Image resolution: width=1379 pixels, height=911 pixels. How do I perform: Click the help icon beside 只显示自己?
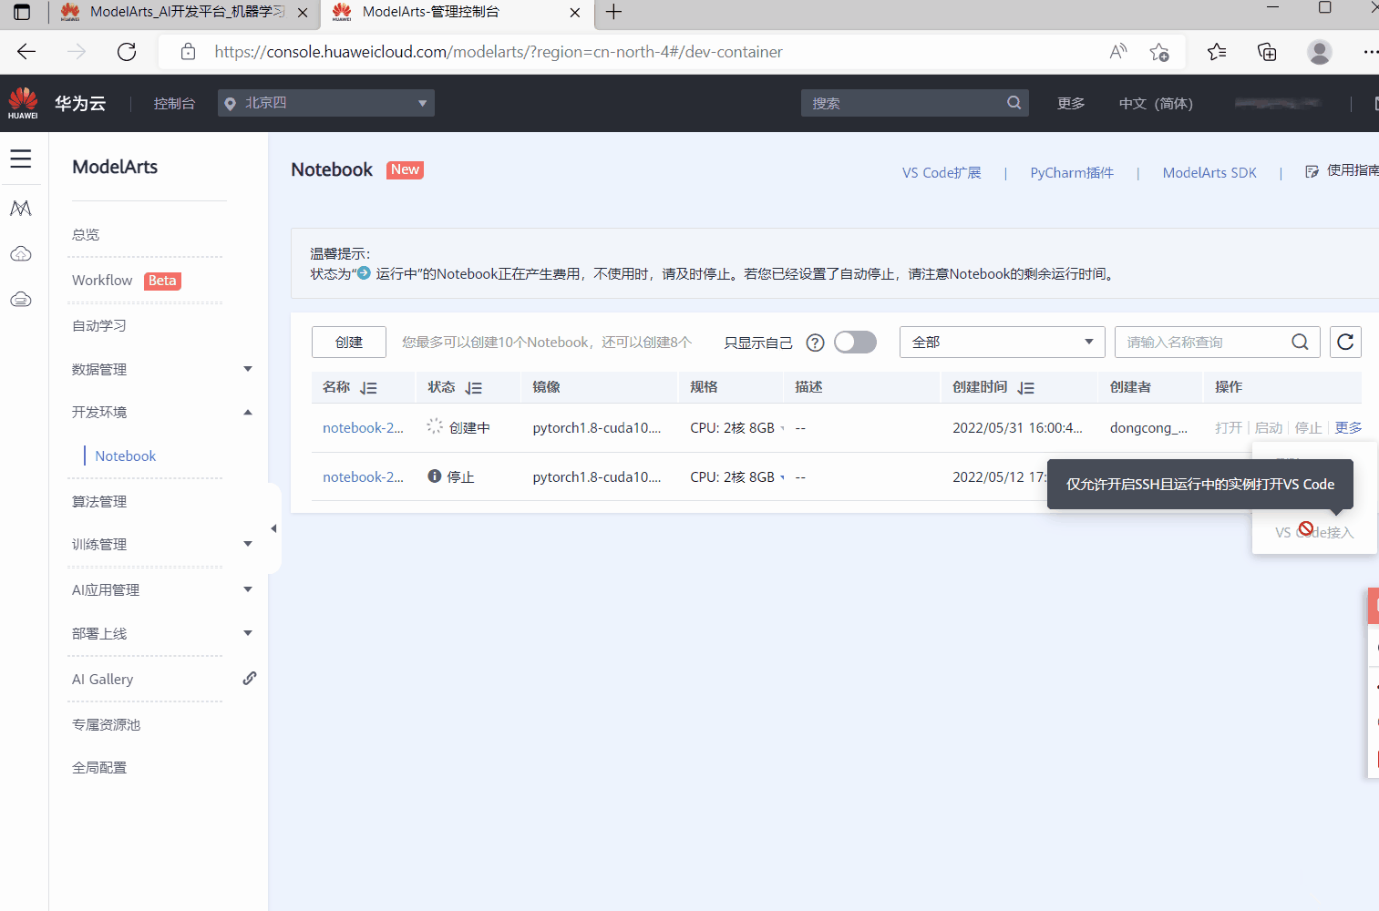(x=815, y=343)
